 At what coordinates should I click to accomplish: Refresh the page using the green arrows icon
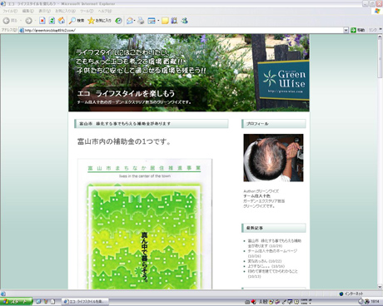tap(52, 21)
